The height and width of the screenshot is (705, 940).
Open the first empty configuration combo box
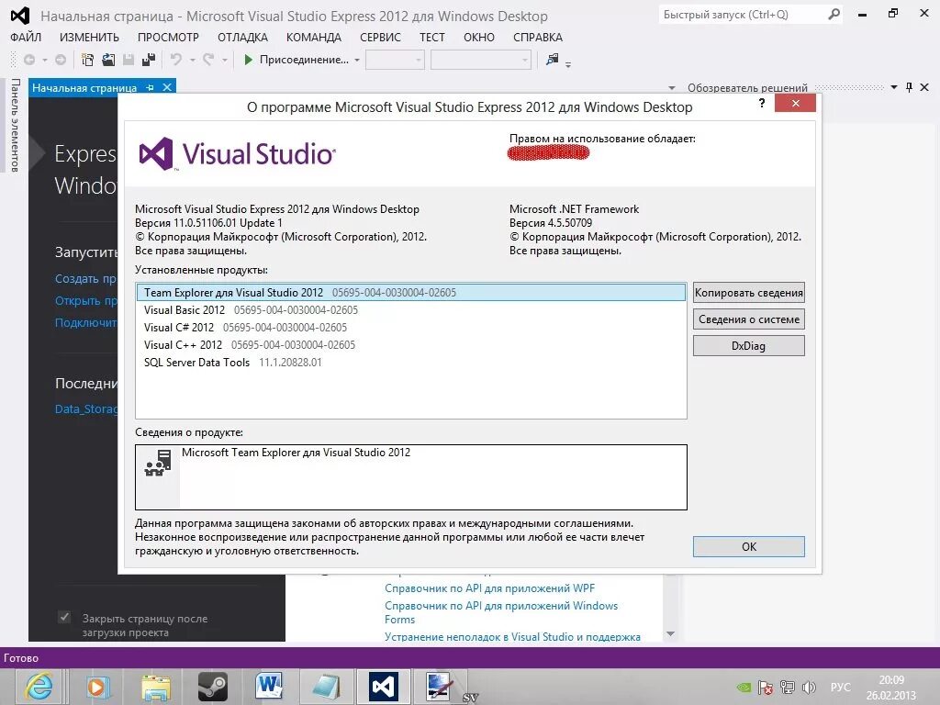[395, 60]
